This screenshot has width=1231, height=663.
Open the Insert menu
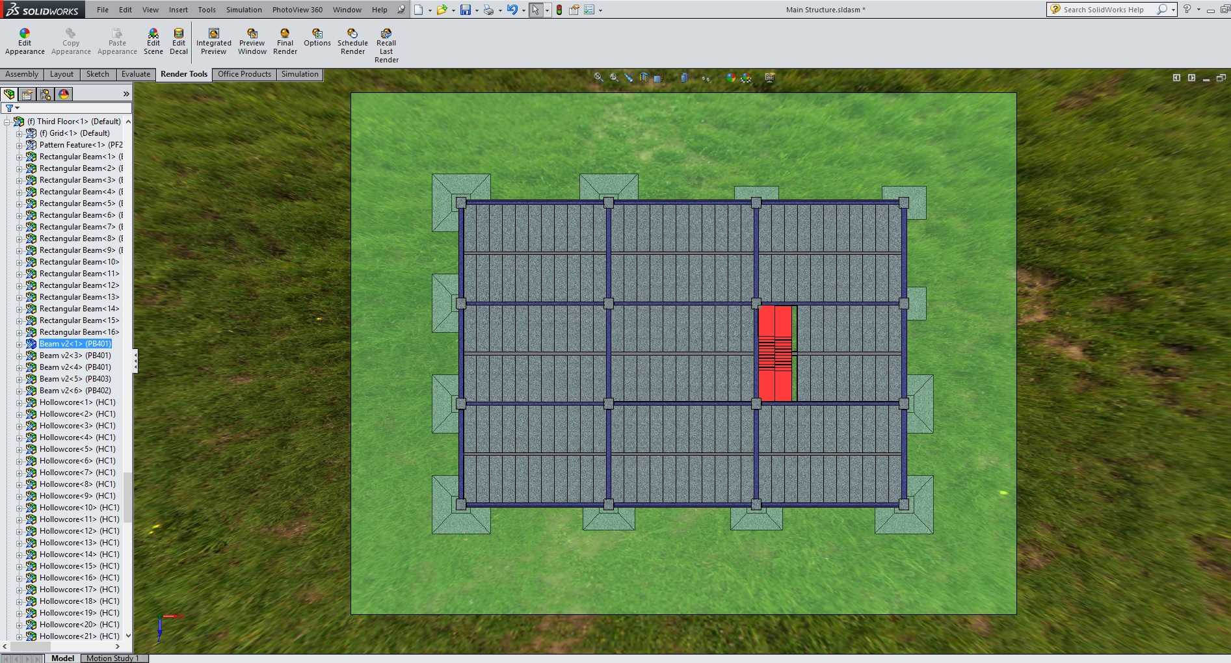[x=178, y=10]
